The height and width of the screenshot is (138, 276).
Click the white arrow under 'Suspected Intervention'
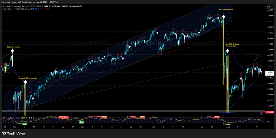pos(25,82)
